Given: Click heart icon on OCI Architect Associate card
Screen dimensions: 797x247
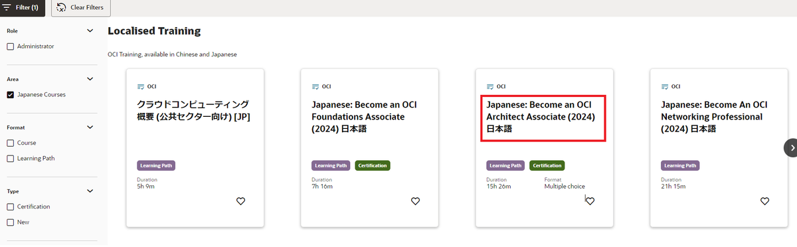Looking at the screenshot, I should click(x=590, y=201).
